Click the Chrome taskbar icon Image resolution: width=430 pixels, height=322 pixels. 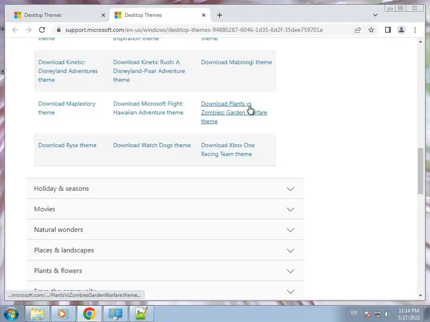[x=89, y=314]
